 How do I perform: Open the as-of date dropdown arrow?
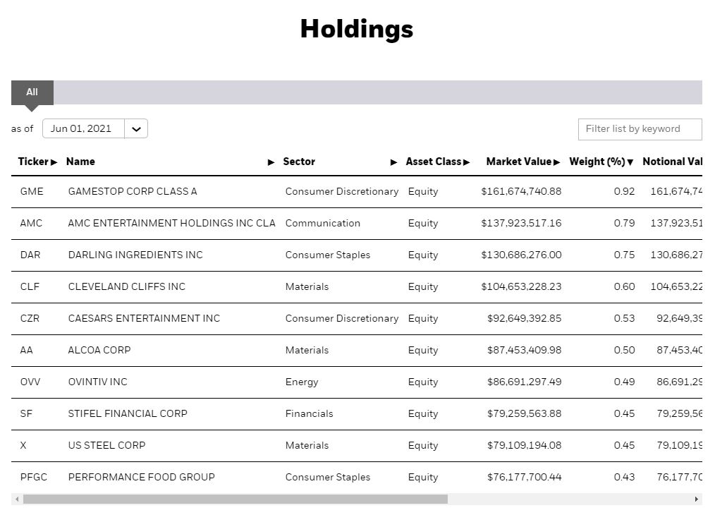point(136,128)
